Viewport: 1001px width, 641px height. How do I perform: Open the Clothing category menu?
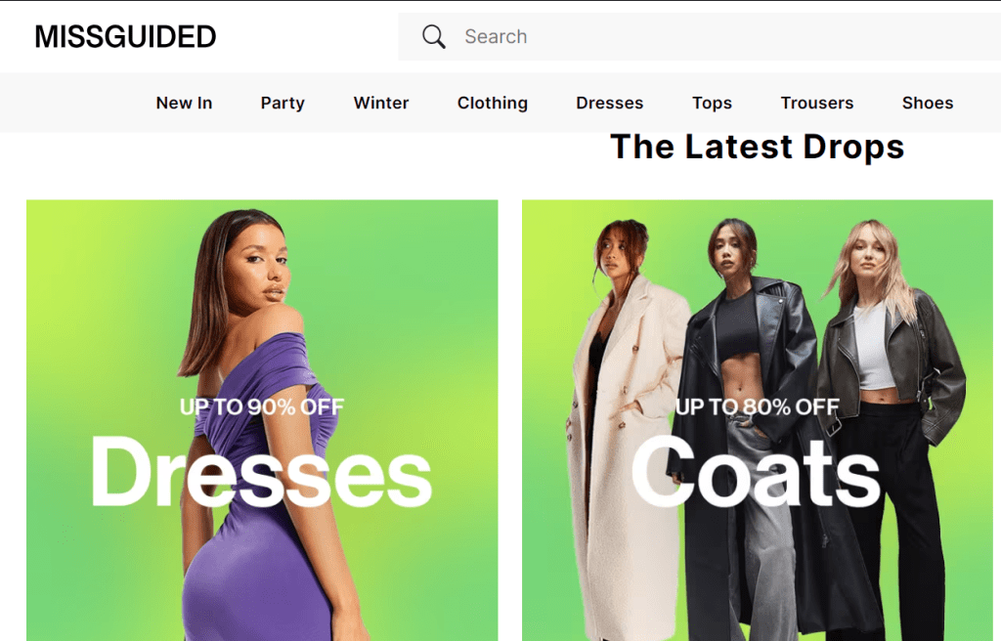coord(493,104)
